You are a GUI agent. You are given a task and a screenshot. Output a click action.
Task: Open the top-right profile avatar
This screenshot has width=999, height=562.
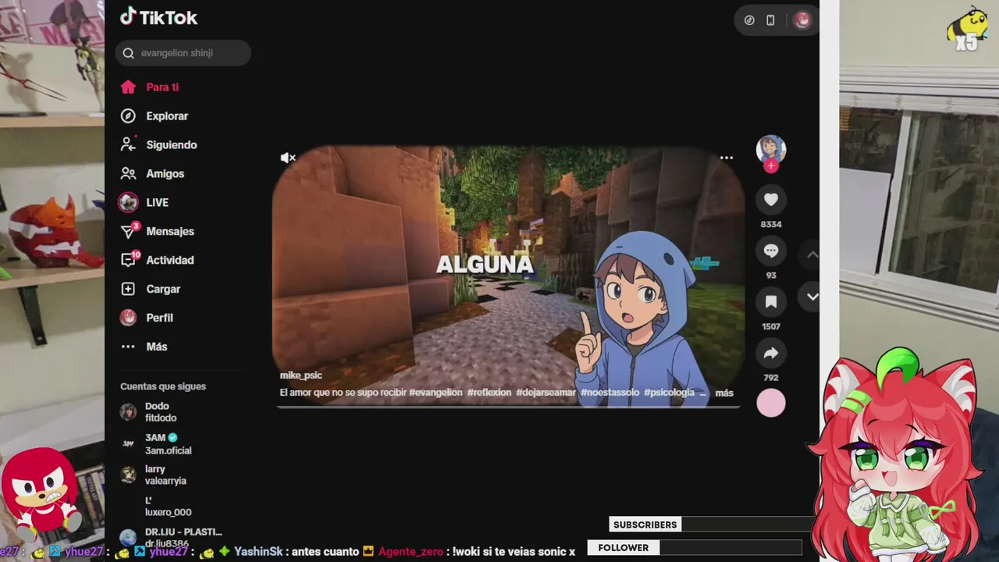coord(802,20)
